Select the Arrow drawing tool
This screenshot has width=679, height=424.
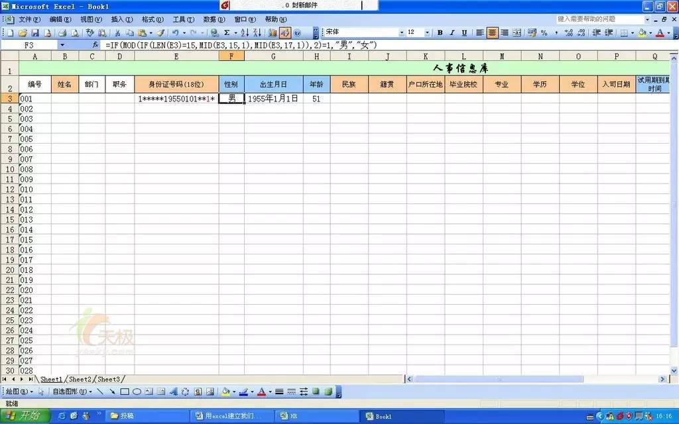tap(112, 392)
